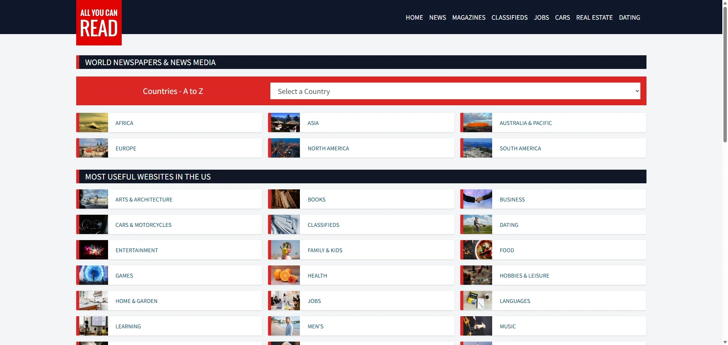Open the Men's category link

coord(315,326)
